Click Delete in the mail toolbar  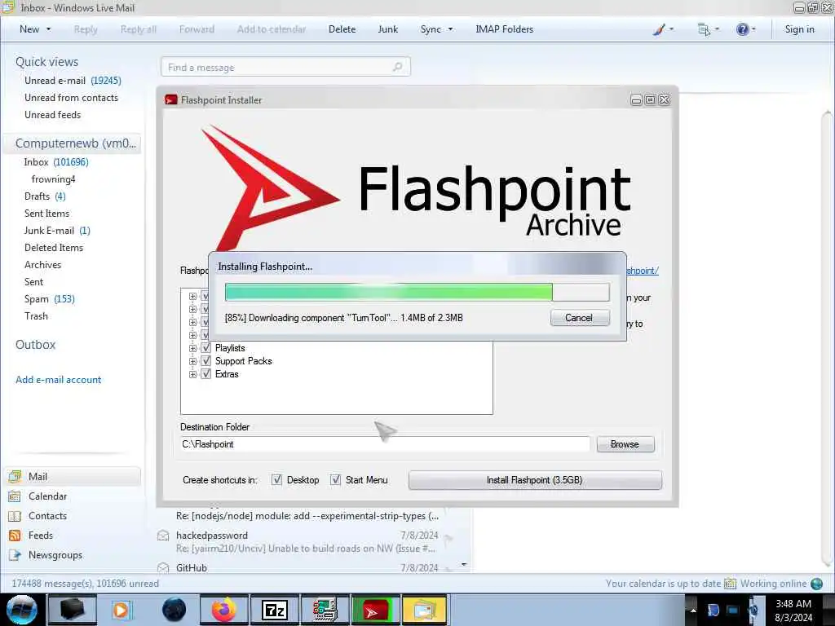click(x=342, y=29)
